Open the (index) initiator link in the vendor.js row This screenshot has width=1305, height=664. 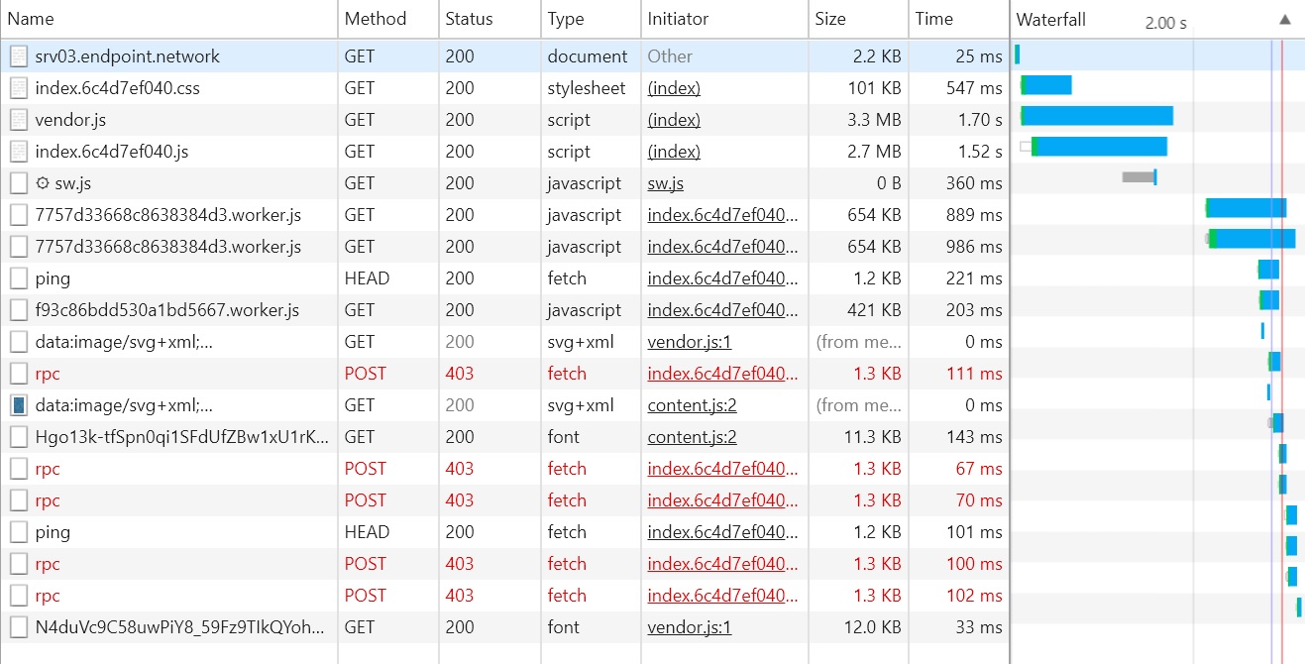click(674, 120)
